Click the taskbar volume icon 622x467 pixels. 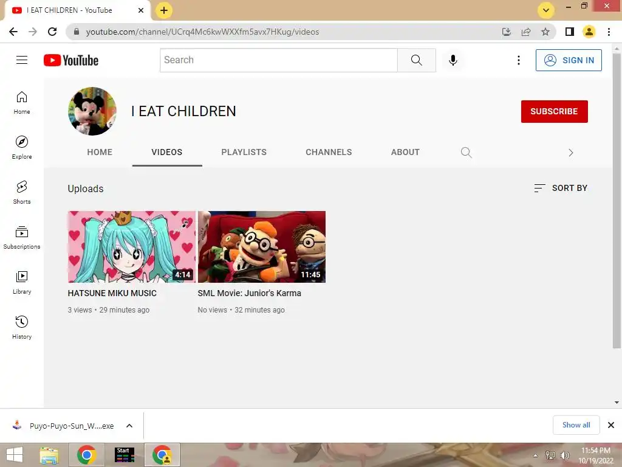pyautogui.click(x=565, y=455)
